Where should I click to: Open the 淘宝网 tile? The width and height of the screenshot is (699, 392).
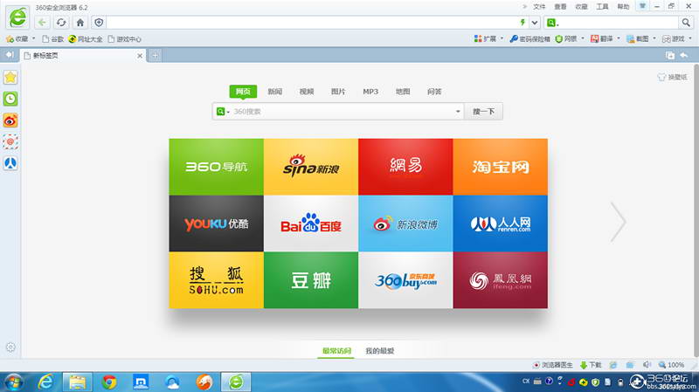click(500, 167)
